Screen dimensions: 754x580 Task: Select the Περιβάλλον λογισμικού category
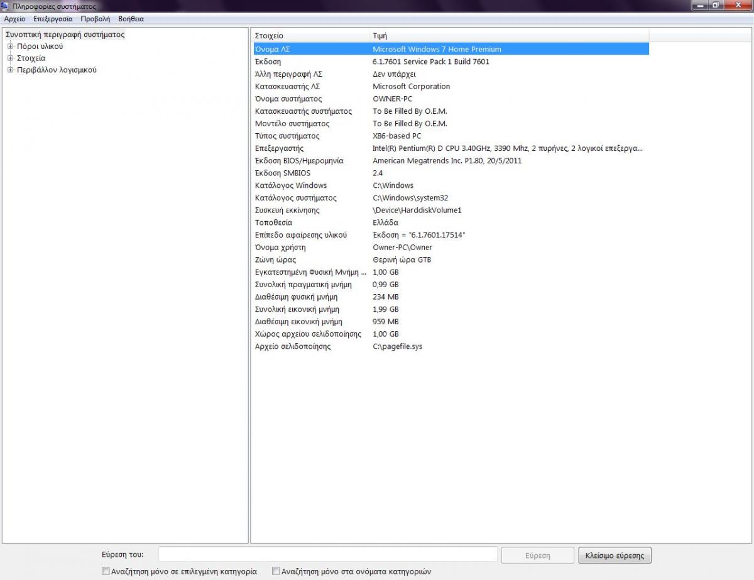pos(57,70)
